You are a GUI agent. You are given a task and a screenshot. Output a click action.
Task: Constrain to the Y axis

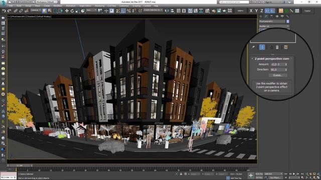tap(256, 10)
